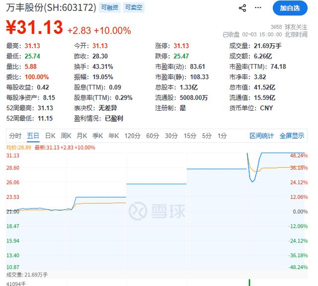Click the stock title 万丰股份(SH:603172)
The height and width of the screenshot is (286, 318).
click(x=51, y=8)
